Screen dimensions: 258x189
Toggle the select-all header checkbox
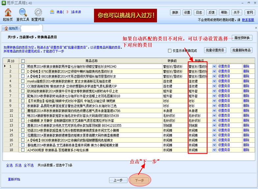23,61
